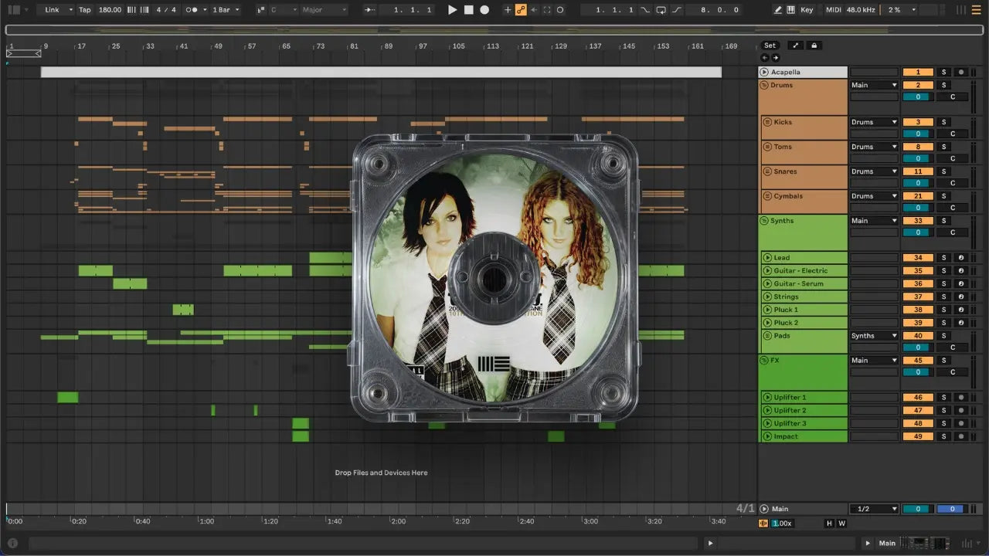Unfold the Strings track
This screenshot has width=989, height=556.
point(767,297)
